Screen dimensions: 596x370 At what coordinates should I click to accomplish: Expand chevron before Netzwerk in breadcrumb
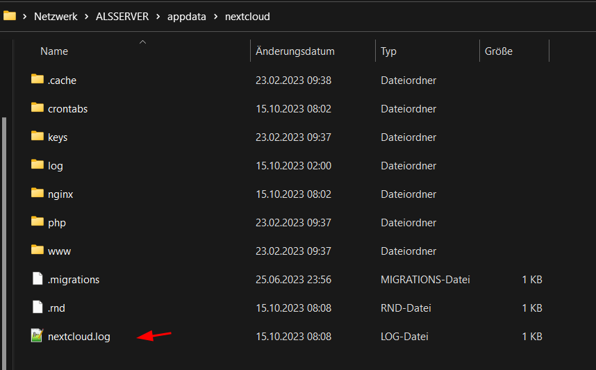pyautogui.click(x=25, y=17)
